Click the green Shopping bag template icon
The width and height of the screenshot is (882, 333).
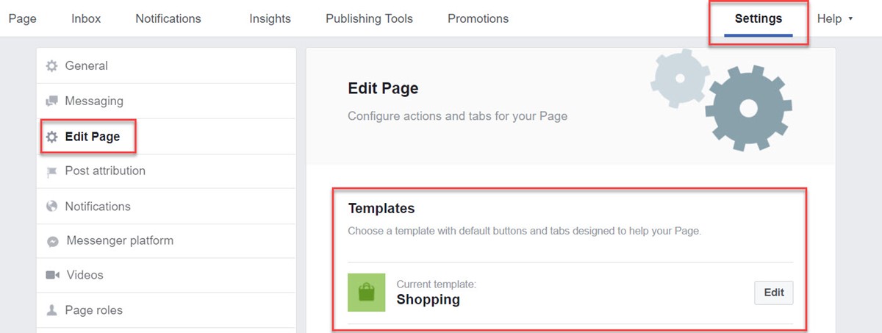pos(366,293)
